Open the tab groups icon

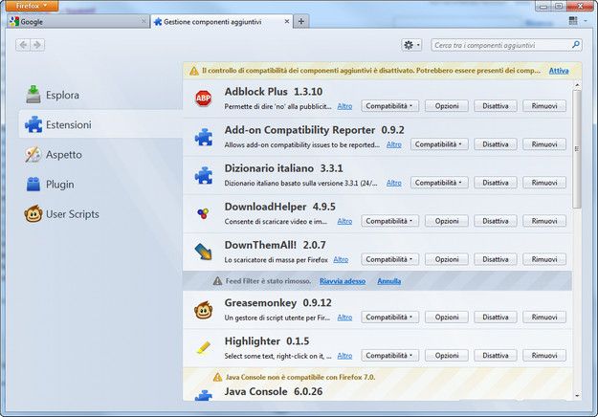click(x=573, y=21)
